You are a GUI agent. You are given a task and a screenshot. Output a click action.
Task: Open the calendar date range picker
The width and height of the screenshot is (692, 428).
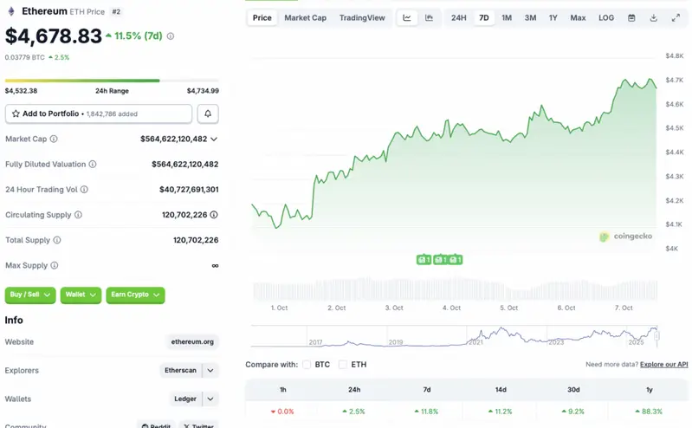coord(631,17)
